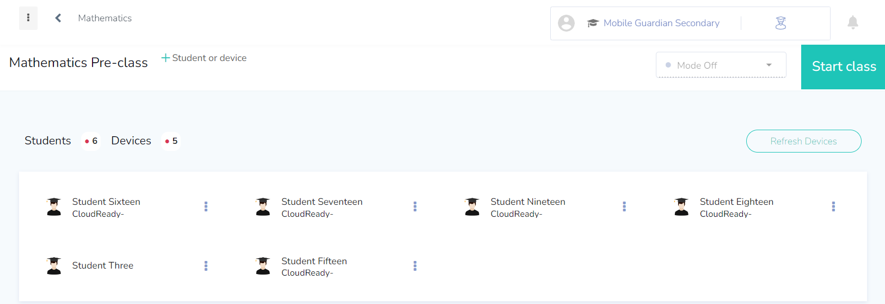Click the Start class button
Image resolution: width=885 pixels, height=304 pixels.
(843, 67)
